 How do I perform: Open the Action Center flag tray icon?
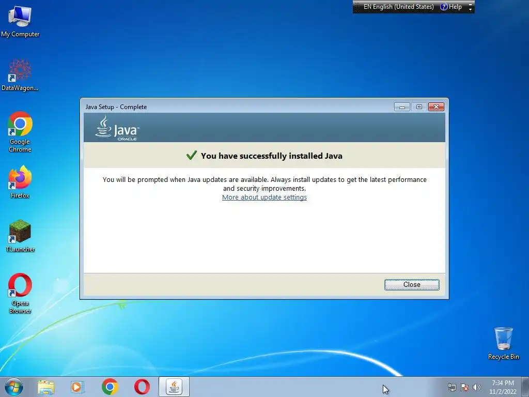464,387
